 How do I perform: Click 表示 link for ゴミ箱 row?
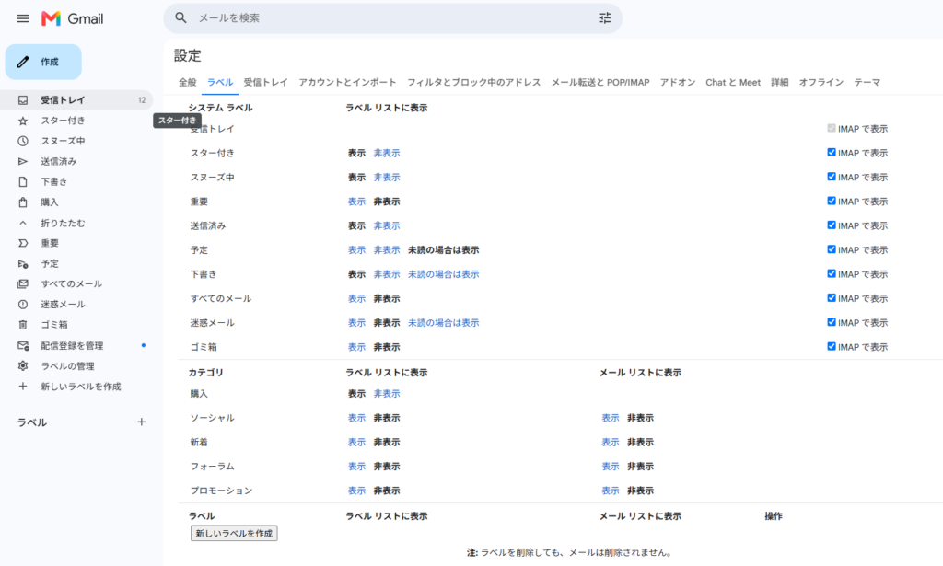(356, 347)
